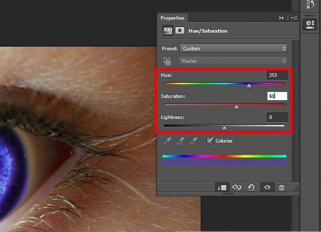Reset Hue/Saturation to adjustment defaults
Viewport: 321px width, 232px height.
252,187
